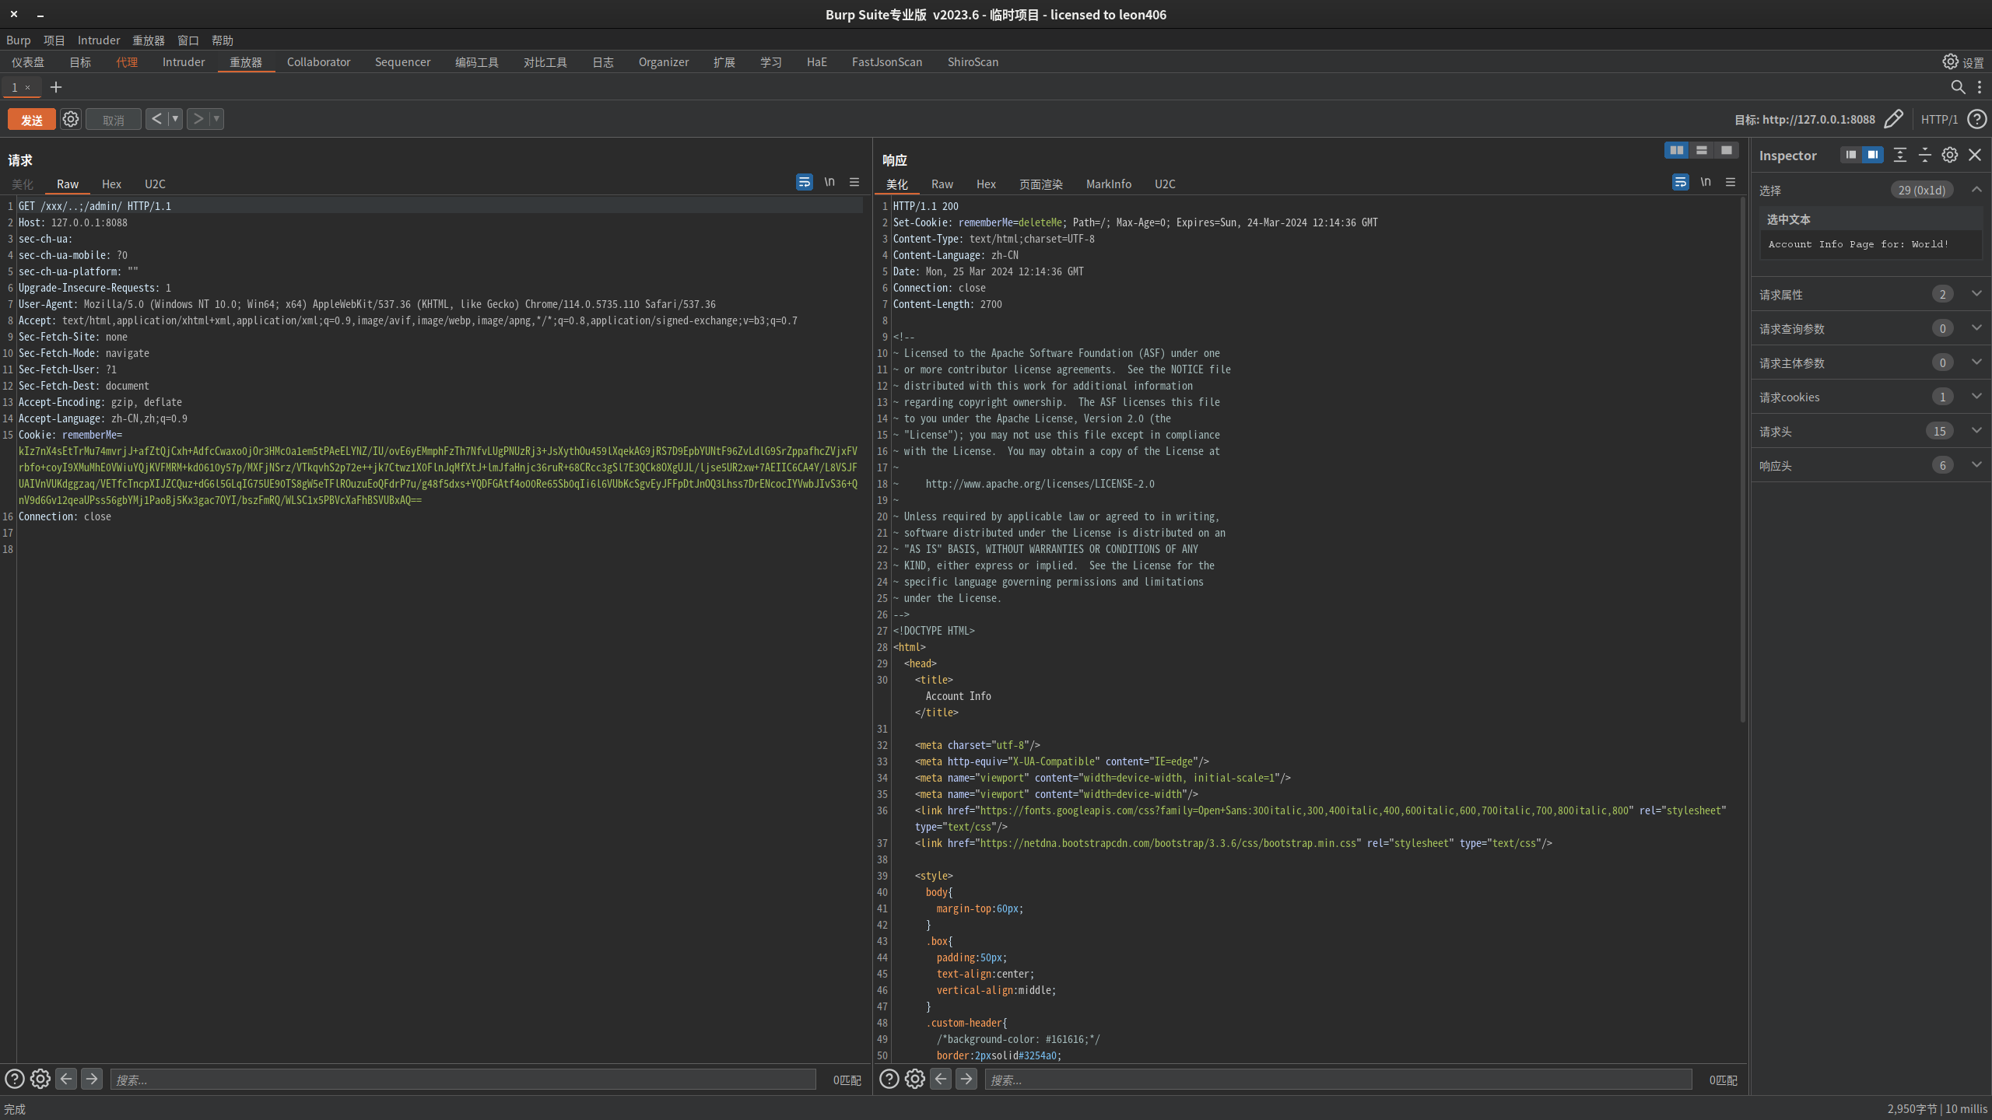Switch response view to Raw tab
Viewport: 1992px width, 1120px height.
click(942, 184)
